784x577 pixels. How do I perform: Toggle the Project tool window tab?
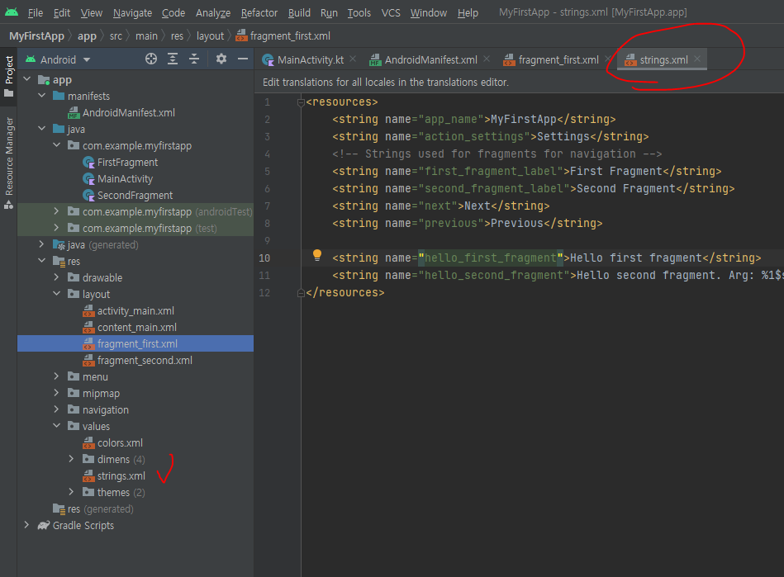pos(9,76)
